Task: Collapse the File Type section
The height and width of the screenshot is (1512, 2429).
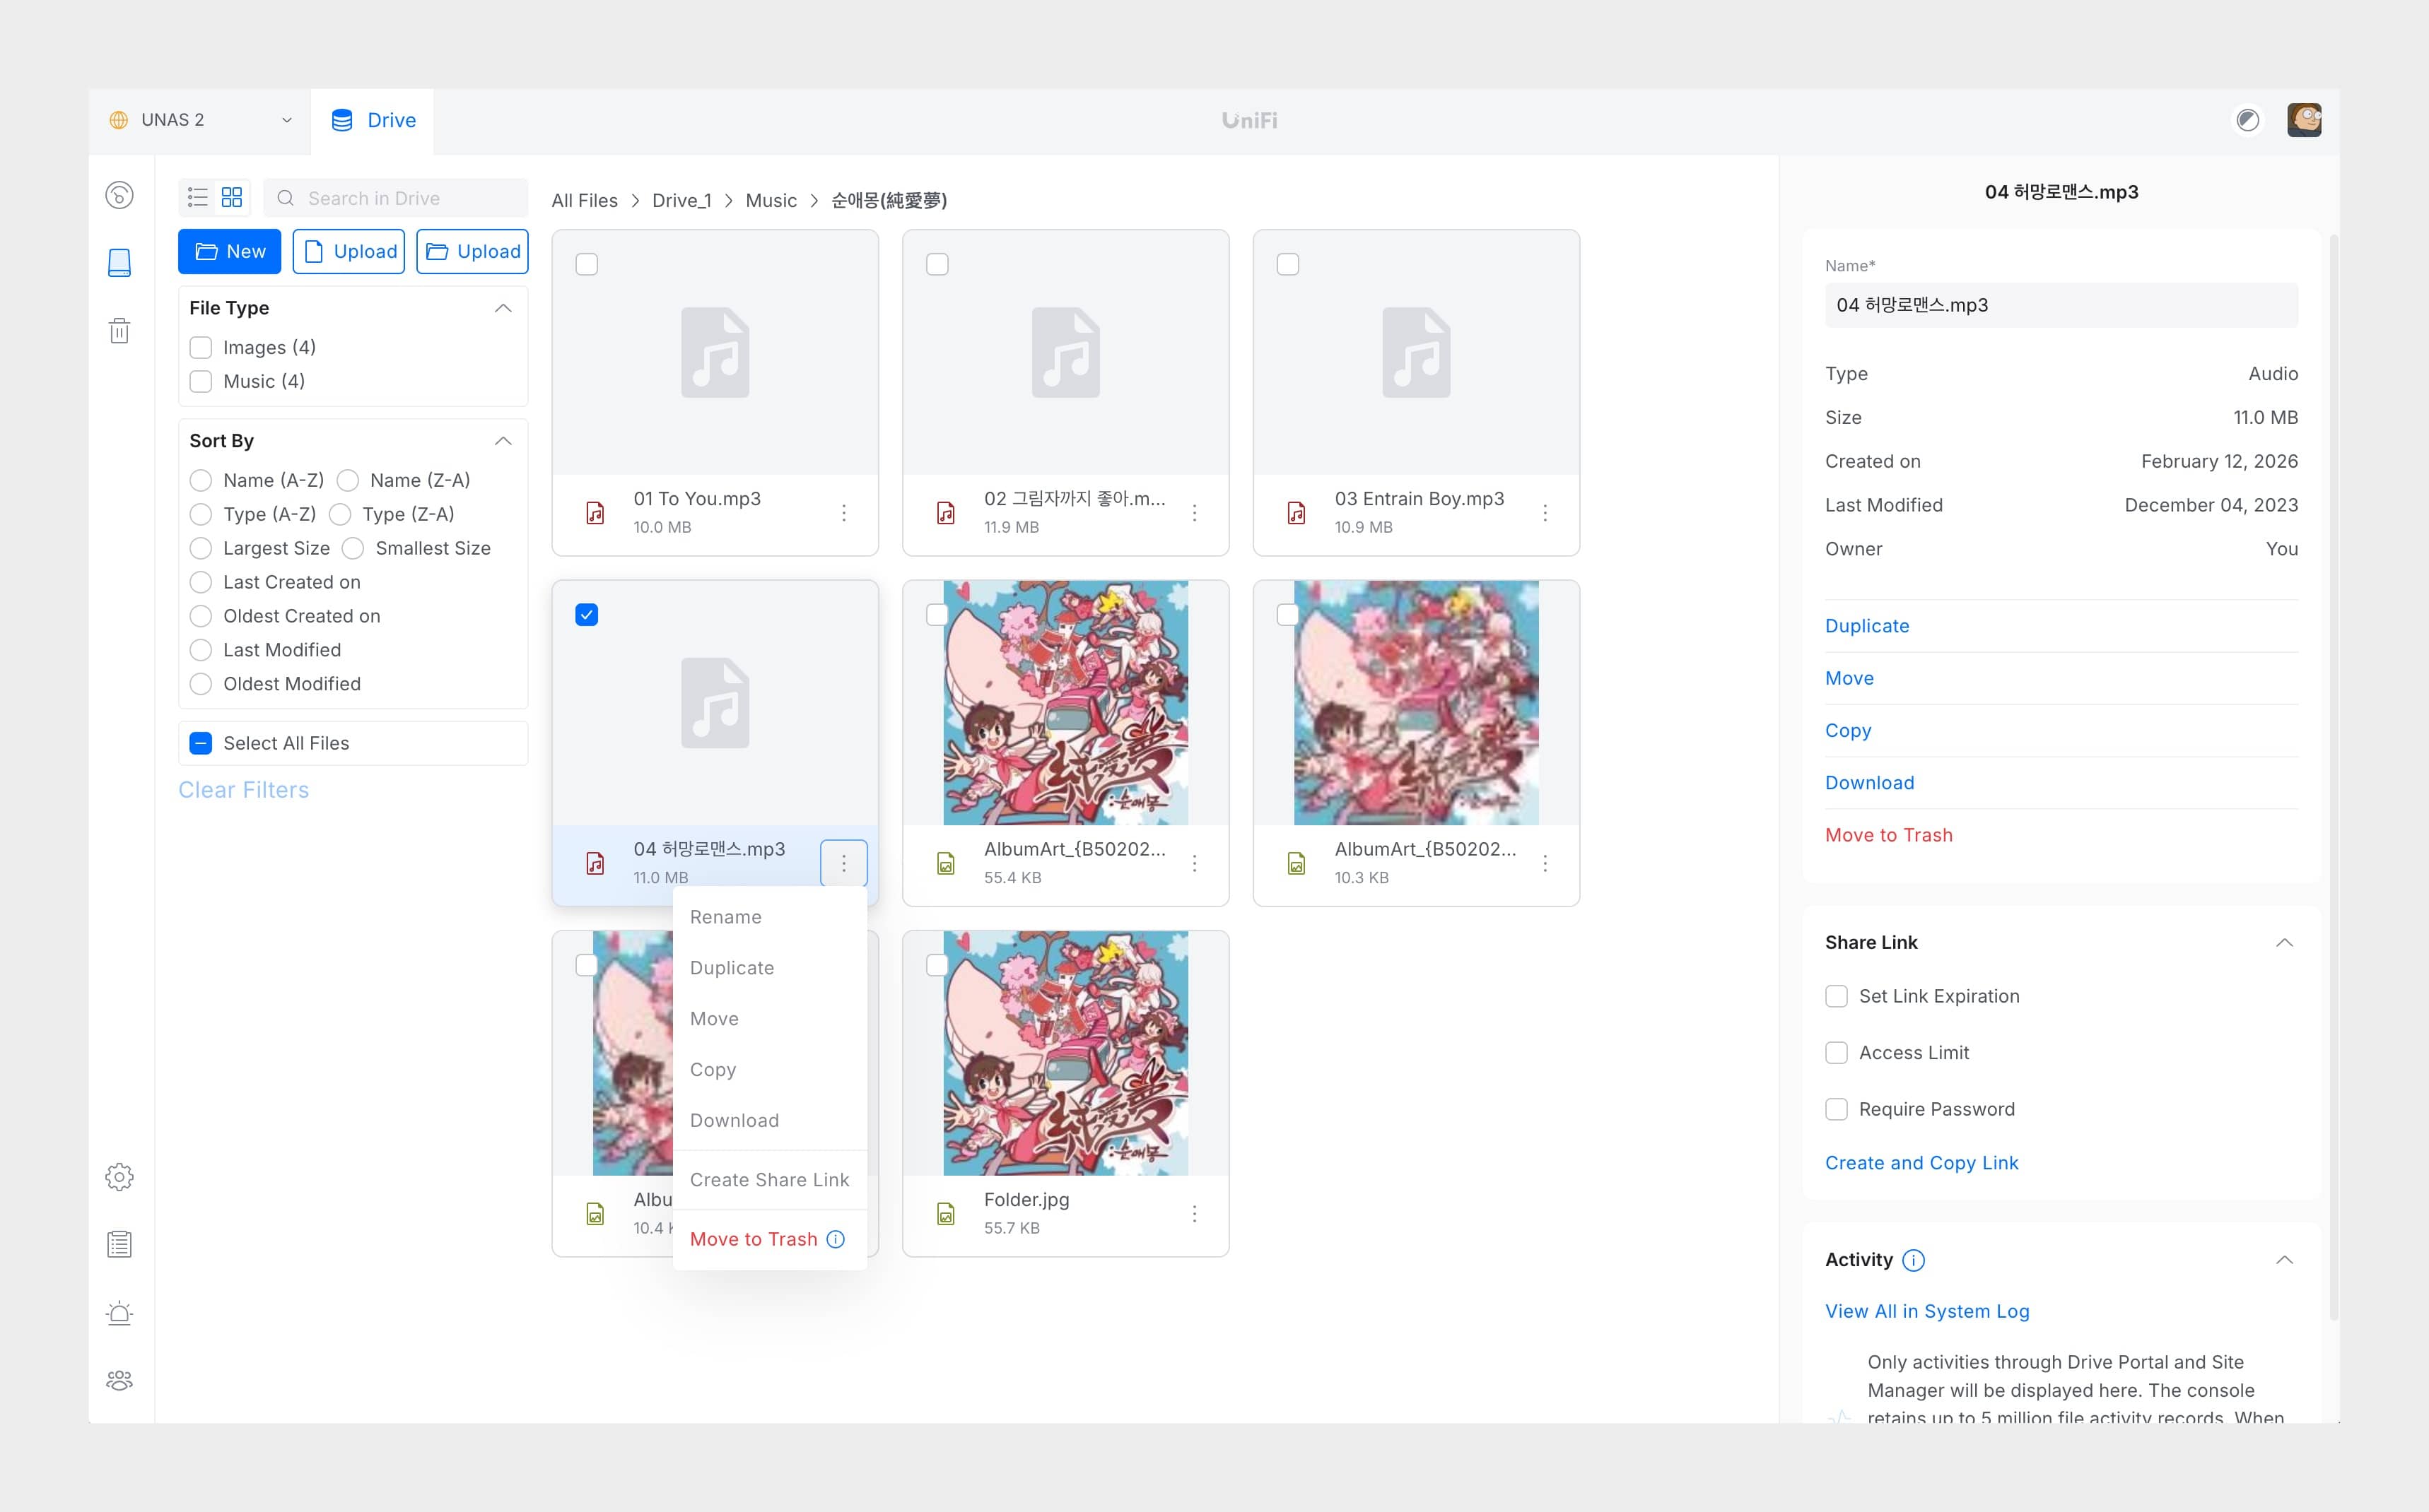Action: pyautogui.click(x=503, y=308)
